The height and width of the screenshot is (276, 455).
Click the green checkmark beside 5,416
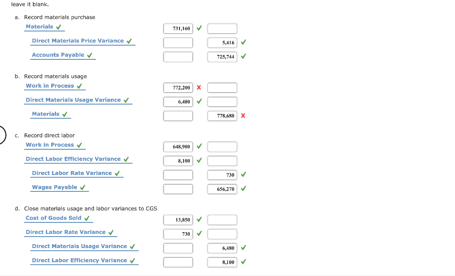(243, 42)
